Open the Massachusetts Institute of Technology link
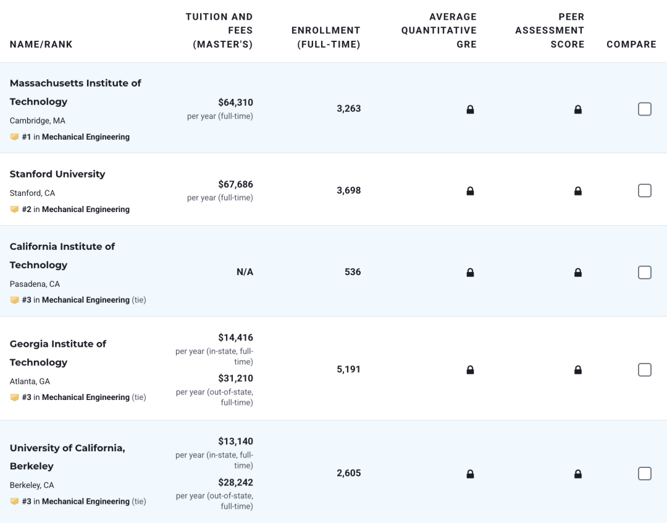Screen dimensions: 667x523 75,92
